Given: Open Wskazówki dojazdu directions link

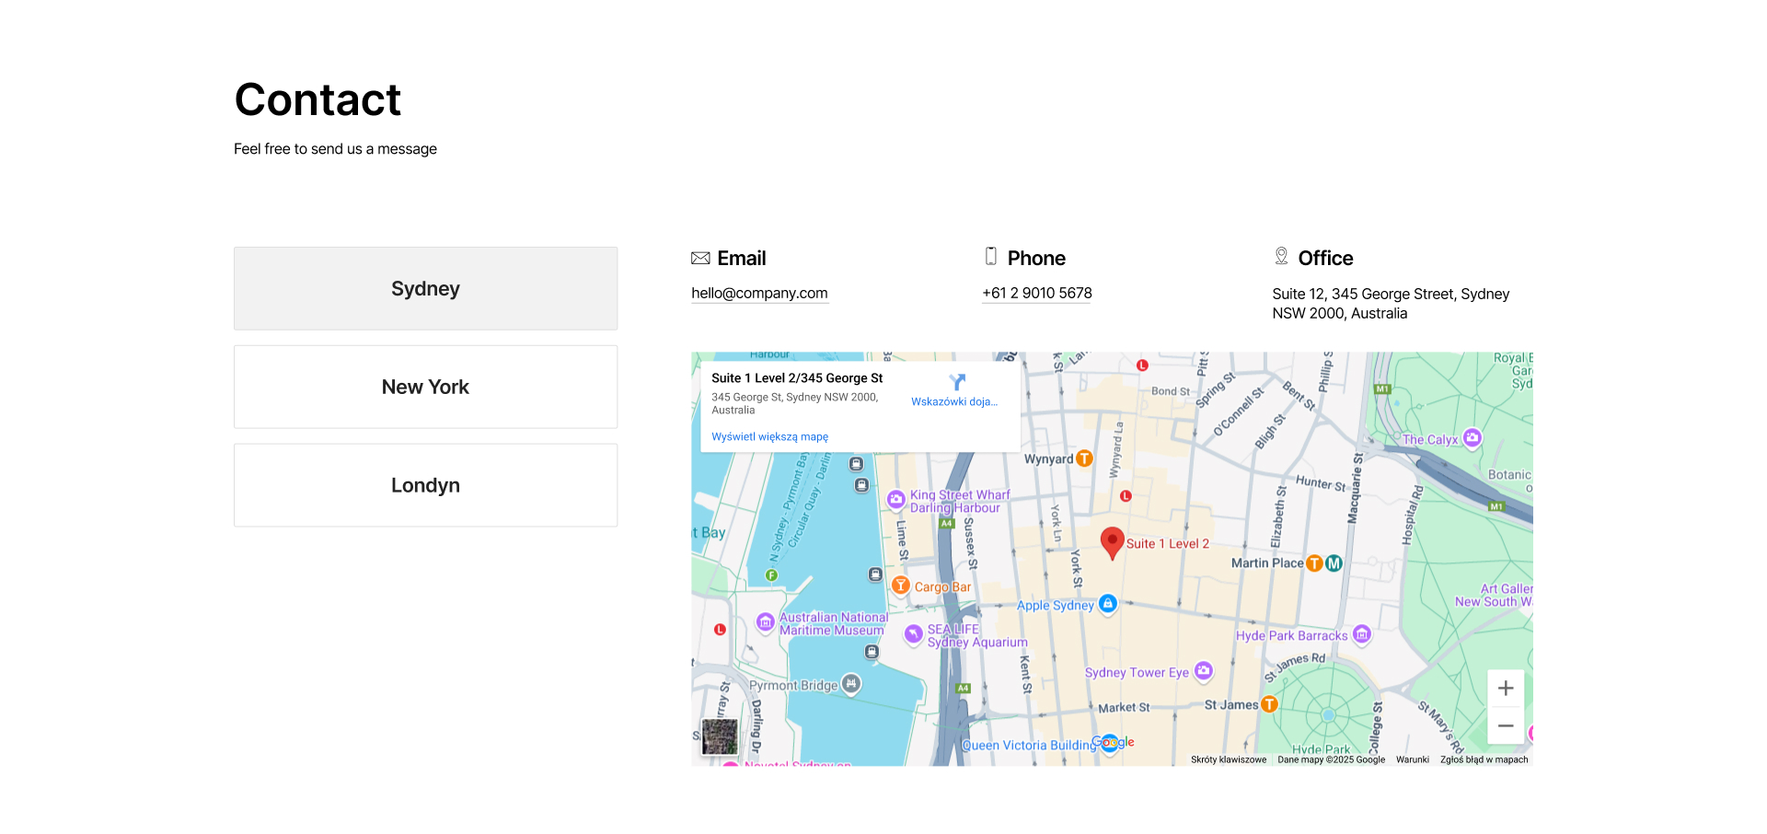Looking at the screenshot, I should 954,401.
